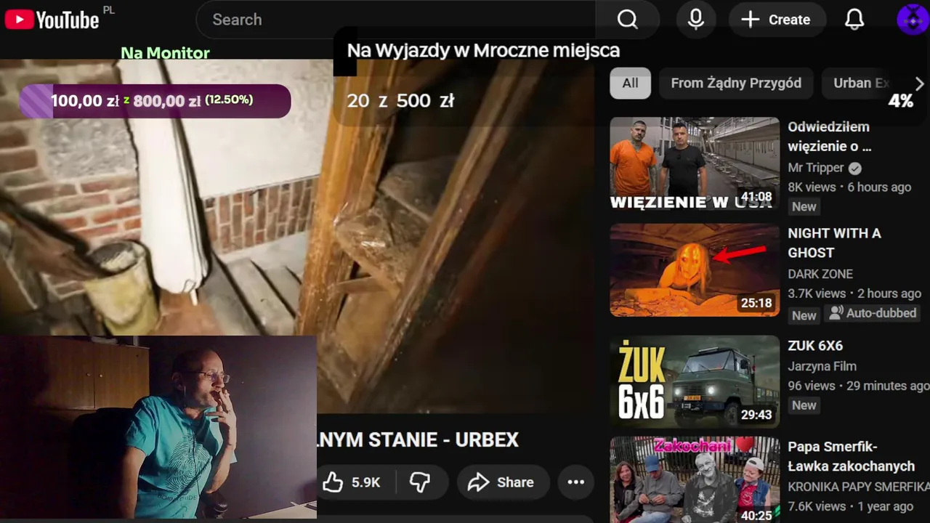
Task: Like the video with thumbs up
Action: tap(333, 482)
